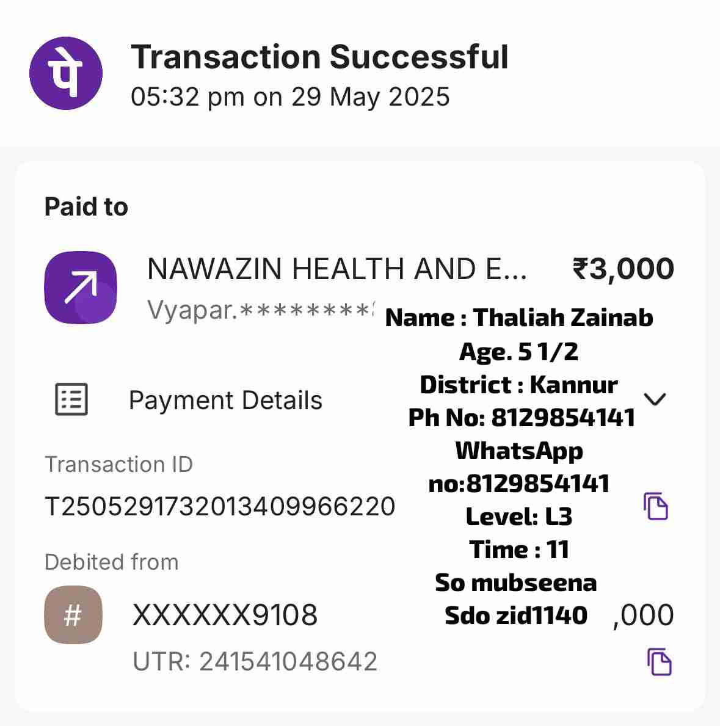The width and height of the screenshot is (720, 726).
Task: Expand the Payment Details chevron
Action: 655,399
